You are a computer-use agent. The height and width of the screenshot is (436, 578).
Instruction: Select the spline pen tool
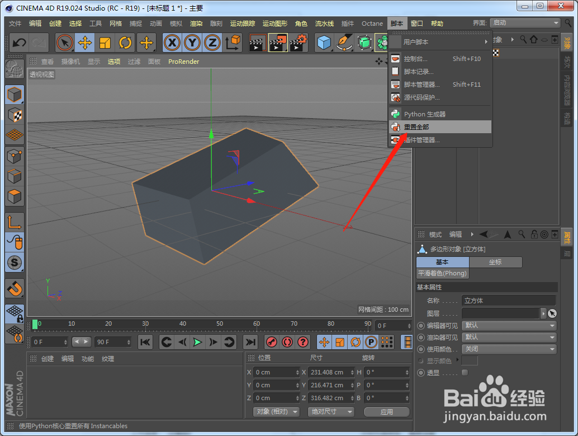tap(344, 43)
